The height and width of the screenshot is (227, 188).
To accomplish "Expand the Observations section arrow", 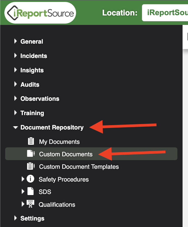I will tap(15, 98).
